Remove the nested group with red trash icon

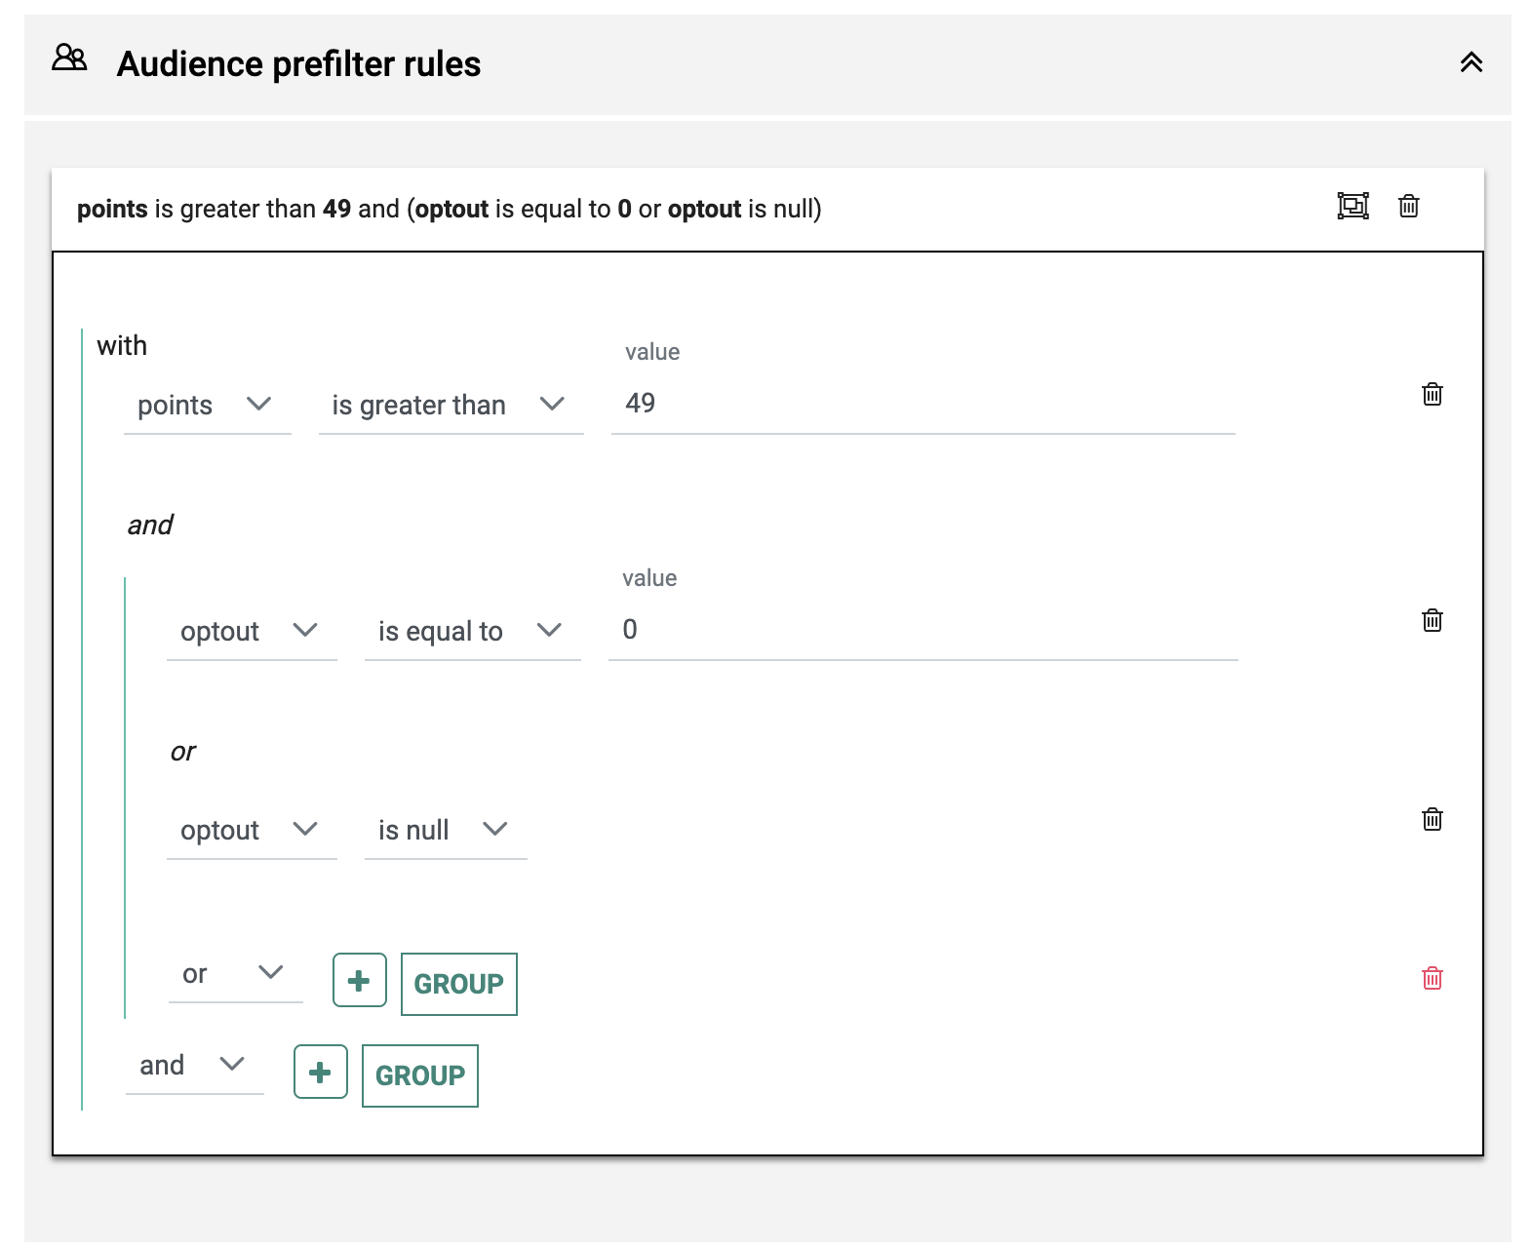(x=1432, y=978)
